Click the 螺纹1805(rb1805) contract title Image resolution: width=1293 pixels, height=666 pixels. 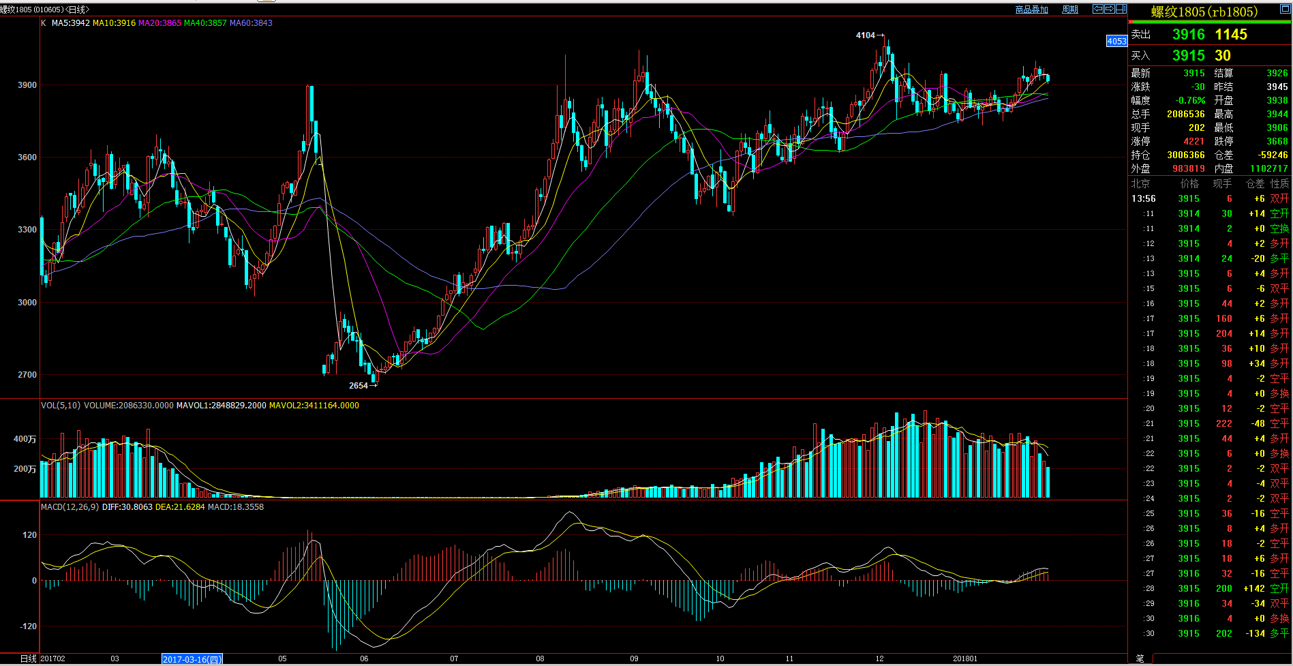(1204, 12)
